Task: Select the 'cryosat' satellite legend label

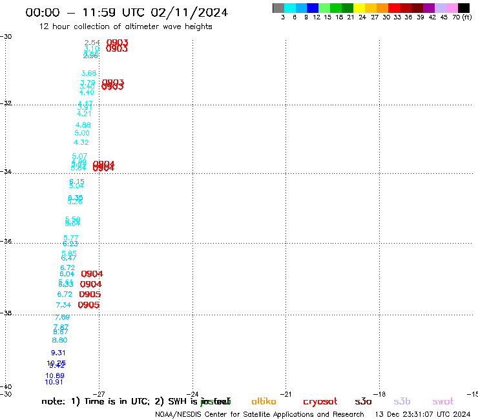Action: pyautogui.click(x=320, y=402)
